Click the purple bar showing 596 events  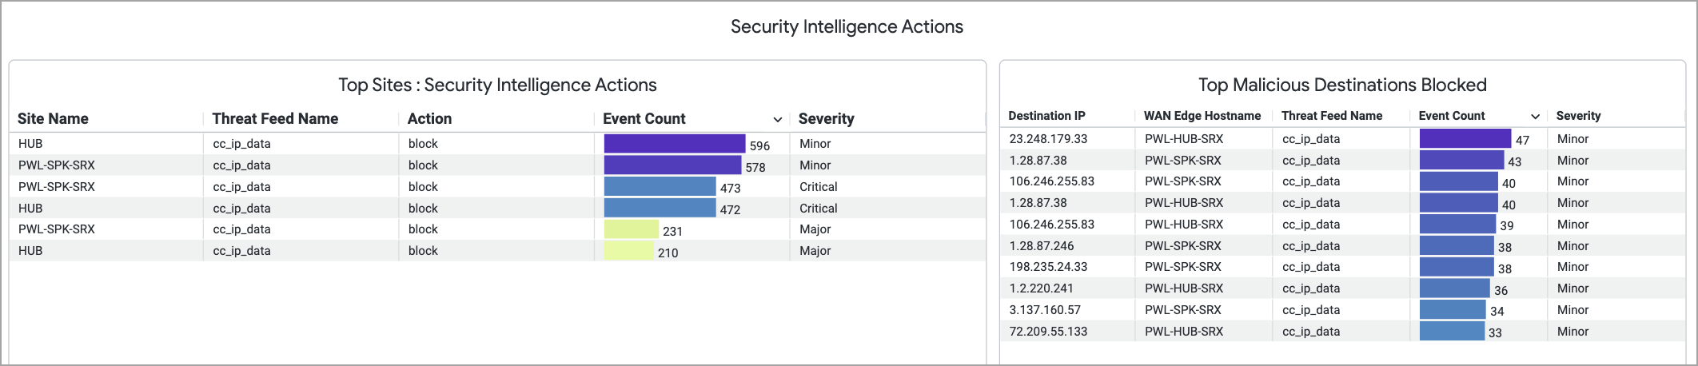coord(674,144)
